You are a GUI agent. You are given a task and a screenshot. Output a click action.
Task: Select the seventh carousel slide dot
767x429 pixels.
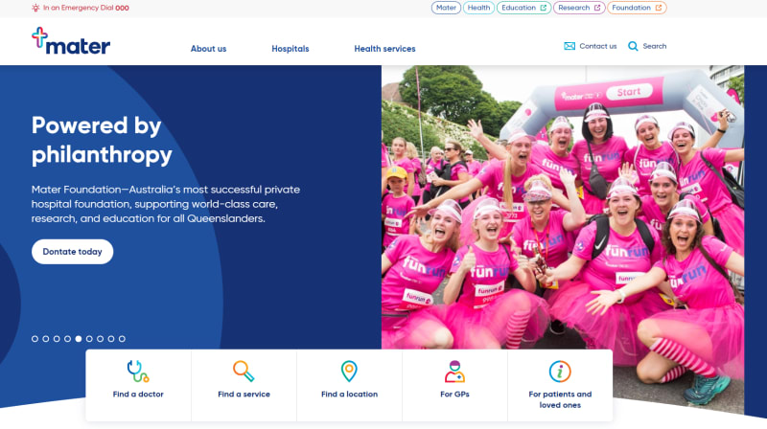pyautogui.click(x=101, y=339)
